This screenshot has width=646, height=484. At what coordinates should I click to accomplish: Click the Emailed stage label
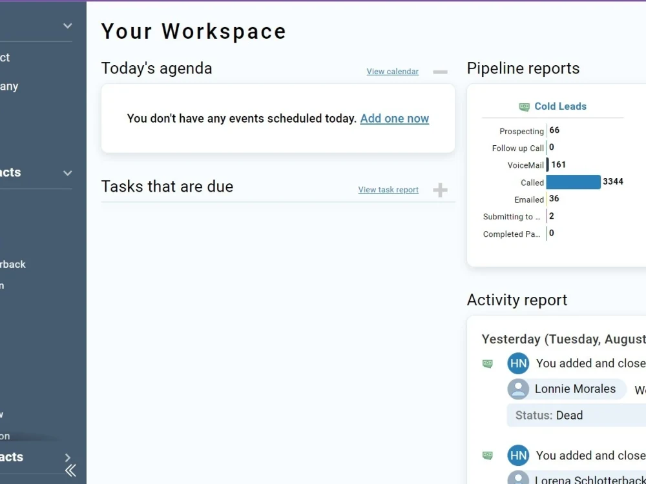529,199
